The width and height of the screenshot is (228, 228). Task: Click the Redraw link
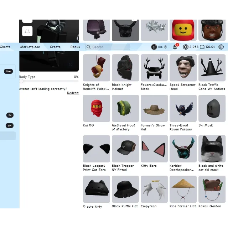coord(73,93)
